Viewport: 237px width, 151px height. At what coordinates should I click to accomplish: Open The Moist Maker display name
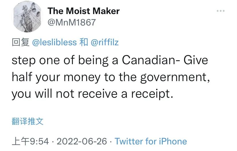tap(83, 11)
